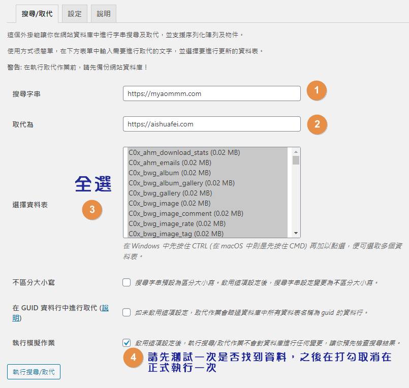Uncheck the 執行模擬作業 dry run checkbox

[x=127, y=343]
